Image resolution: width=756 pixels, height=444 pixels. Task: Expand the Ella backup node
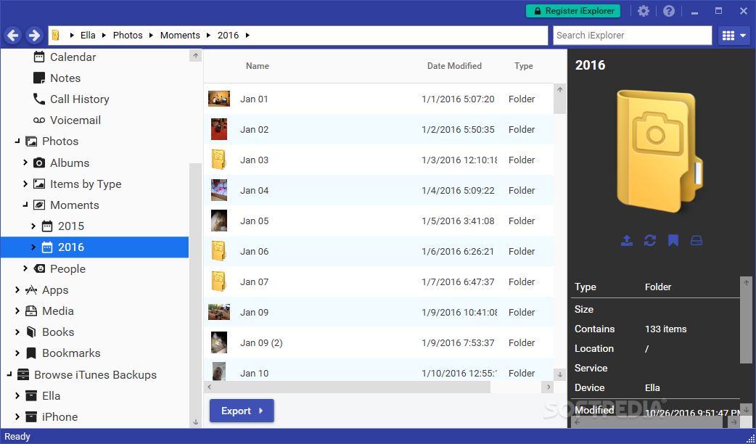[17, 396]
